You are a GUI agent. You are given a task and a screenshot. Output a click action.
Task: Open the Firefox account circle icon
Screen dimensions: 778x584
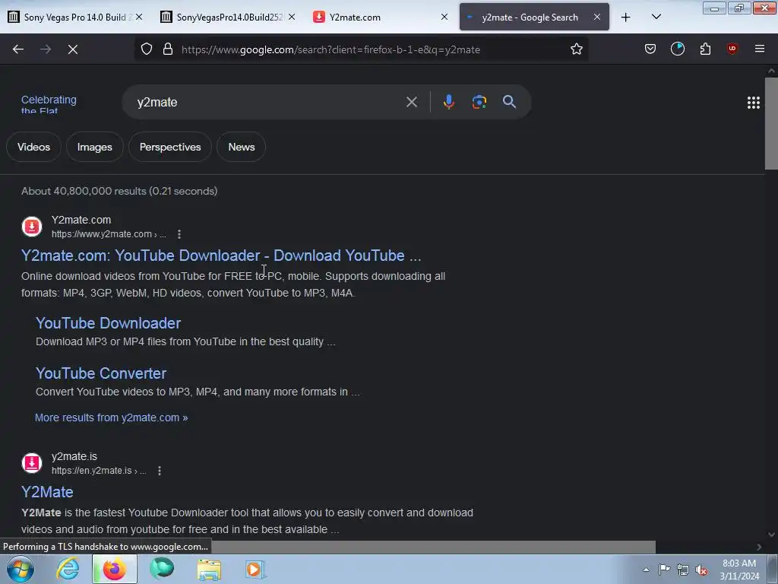click(x=677, y=49)
